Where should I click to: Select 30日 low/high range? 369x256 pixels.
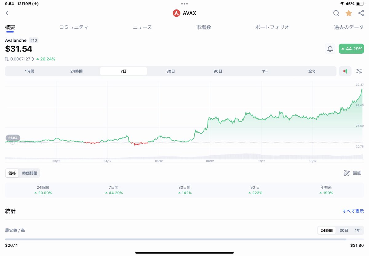pyautogui.click(x=344, y=231)
